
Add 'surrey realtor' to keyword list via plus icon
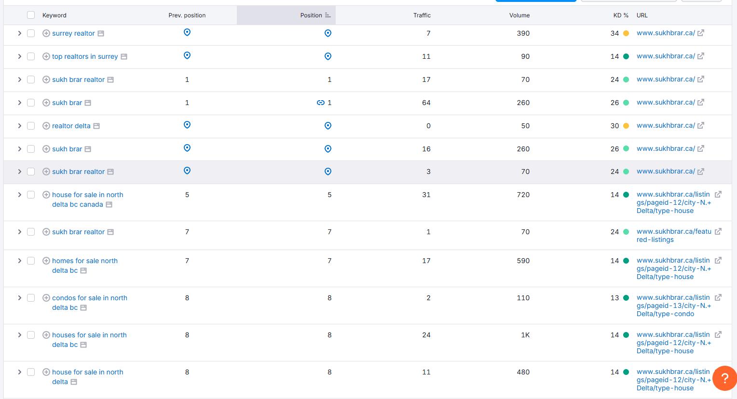pos(46,33)
